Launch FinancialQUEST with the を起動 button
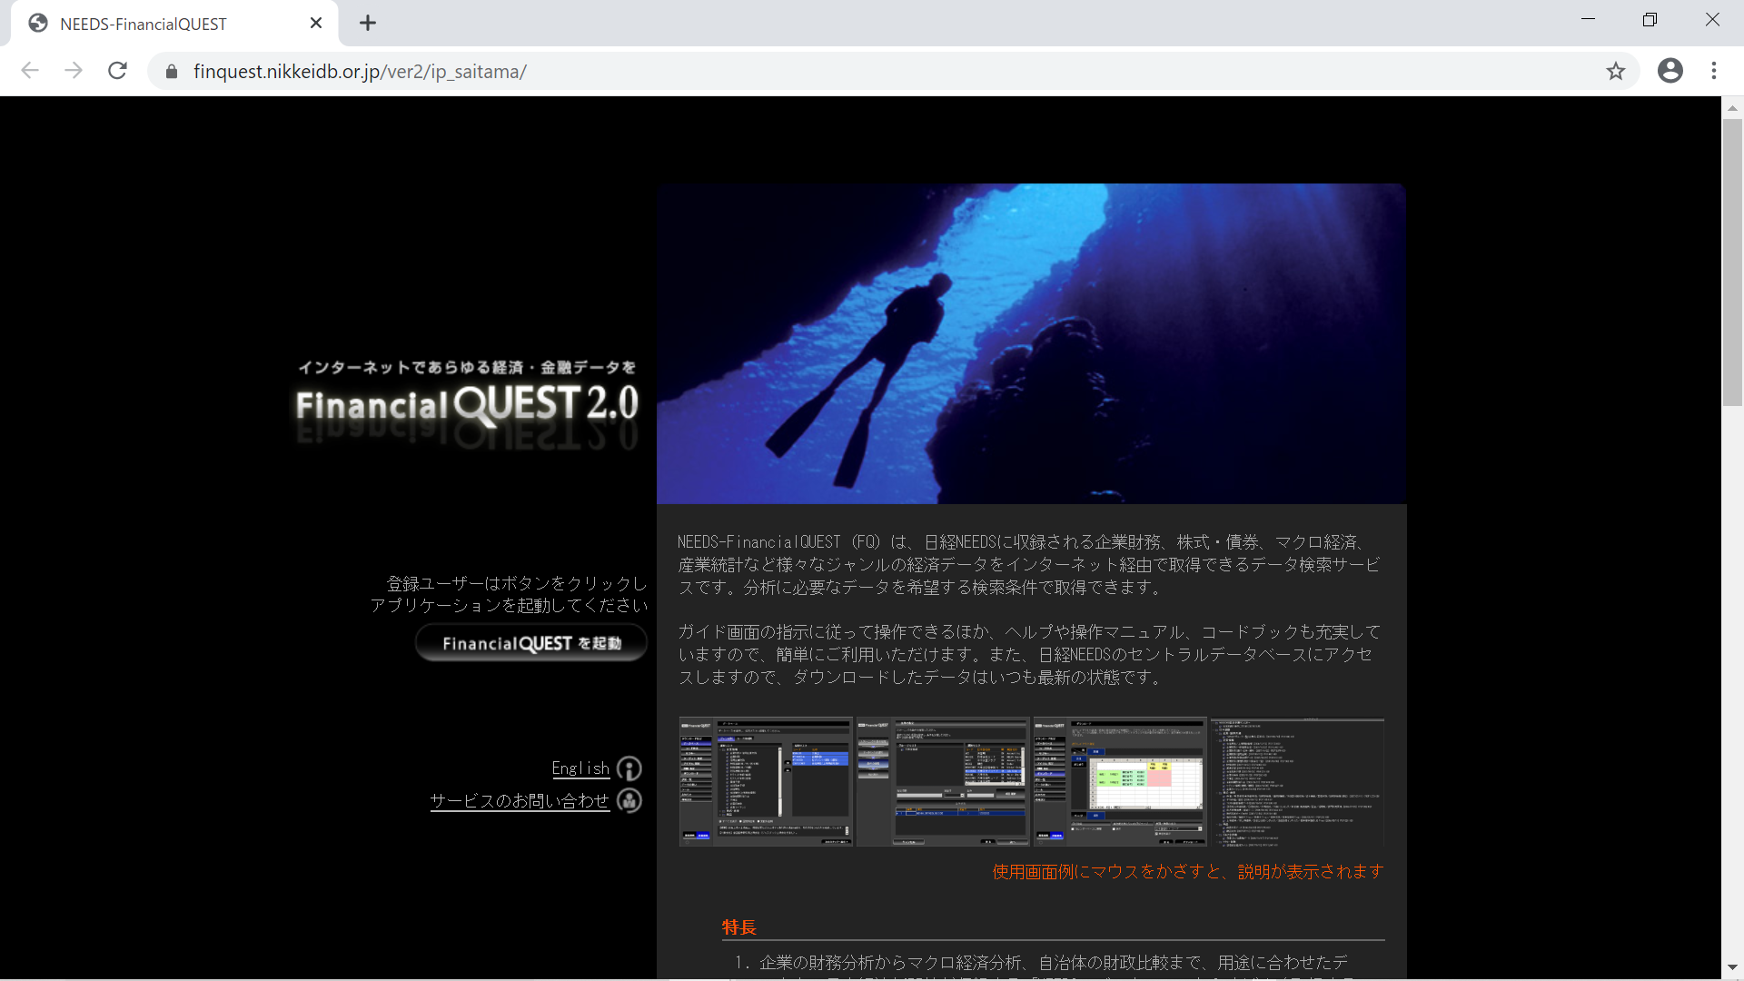 pyautogui.click(x=531, y=643)
